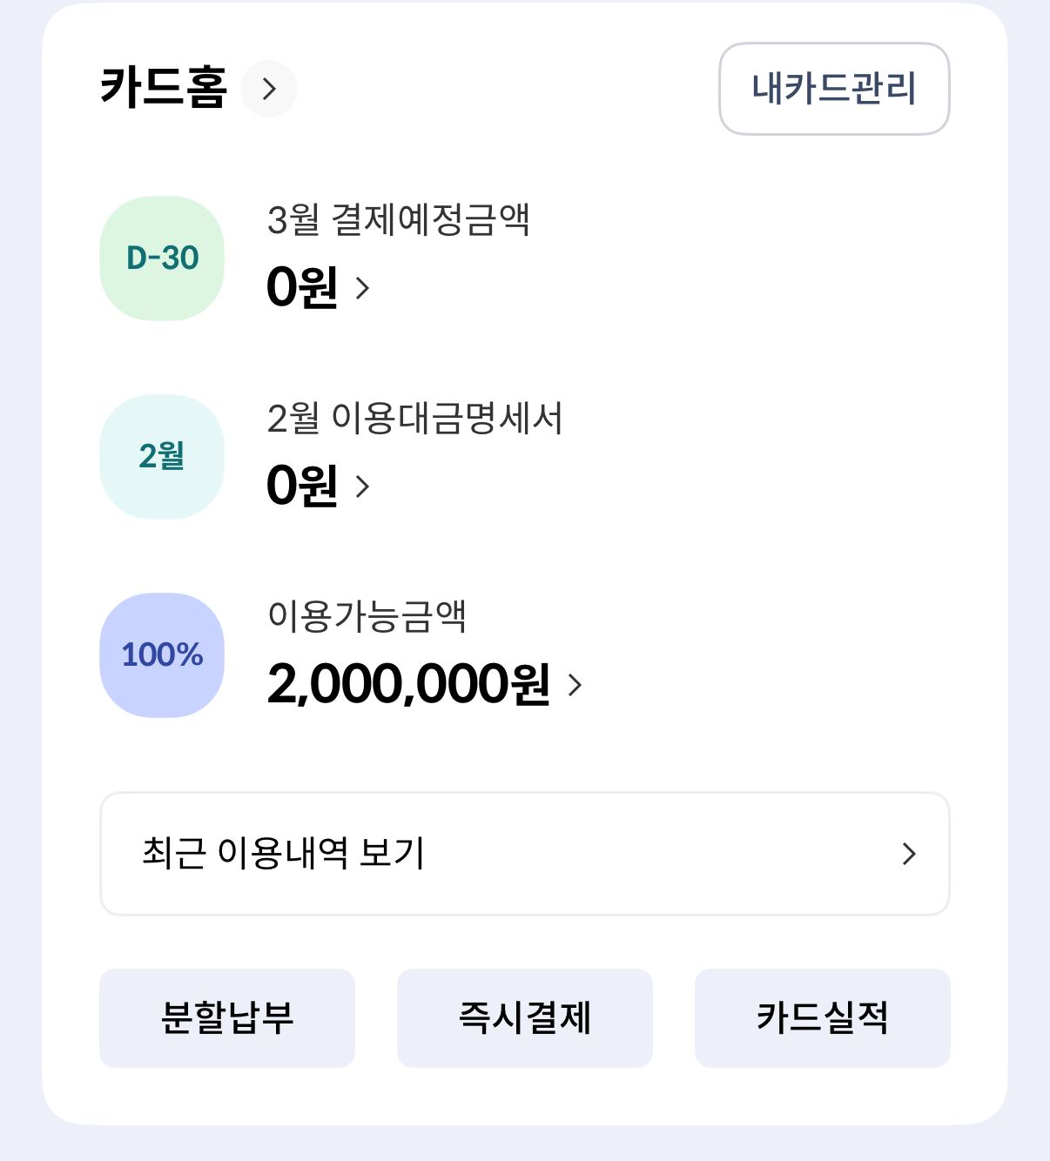Open 최근 이용내역 보기 row
1050x1161 pixels.
point(283,853)
